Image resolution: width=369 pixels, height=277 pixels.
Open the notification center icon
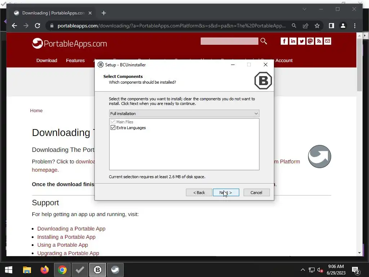[355, 270]
